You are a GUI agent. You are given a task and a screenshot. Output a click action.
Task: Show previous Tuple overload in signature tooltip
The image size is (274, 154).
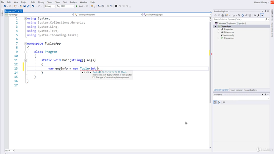click(x=83, y=72)
